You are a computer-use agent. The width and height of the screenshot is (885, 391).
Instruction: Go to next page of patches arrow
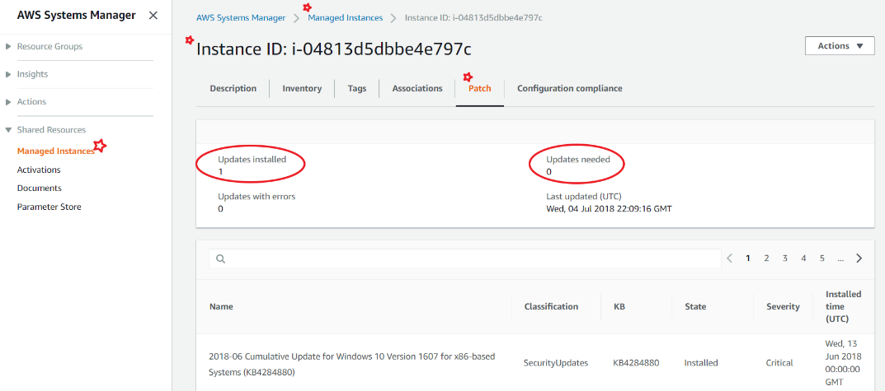tap(859, 258)
